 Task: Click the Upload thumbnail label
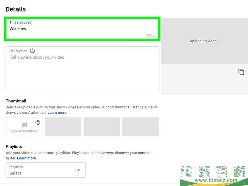click(x=25, y=131)
